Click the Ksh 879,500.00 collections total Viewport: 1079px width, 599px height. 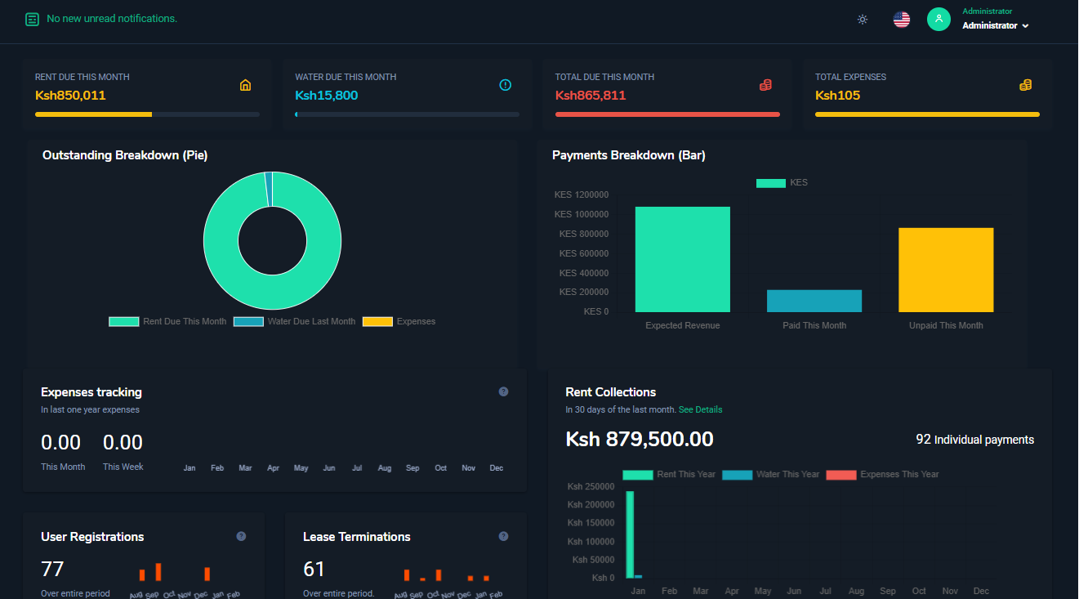click(640, 439)
